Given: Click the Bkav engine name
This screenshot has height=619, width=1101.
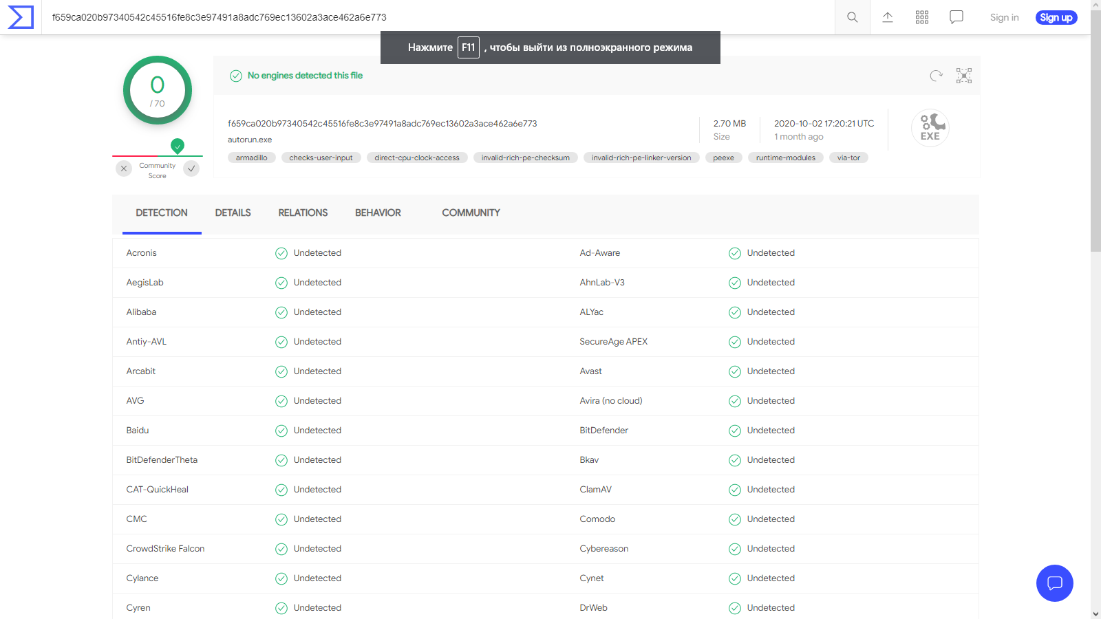Looking at the screenshot, I should pos(589,460).
